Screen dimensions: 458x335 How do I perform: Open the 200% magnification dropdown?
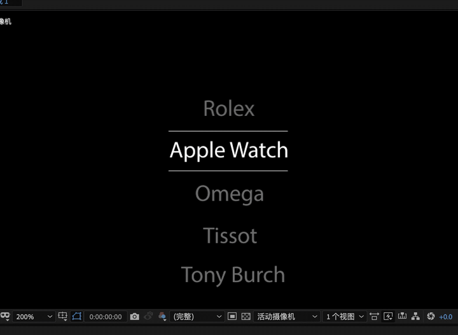tap(34, 317)
